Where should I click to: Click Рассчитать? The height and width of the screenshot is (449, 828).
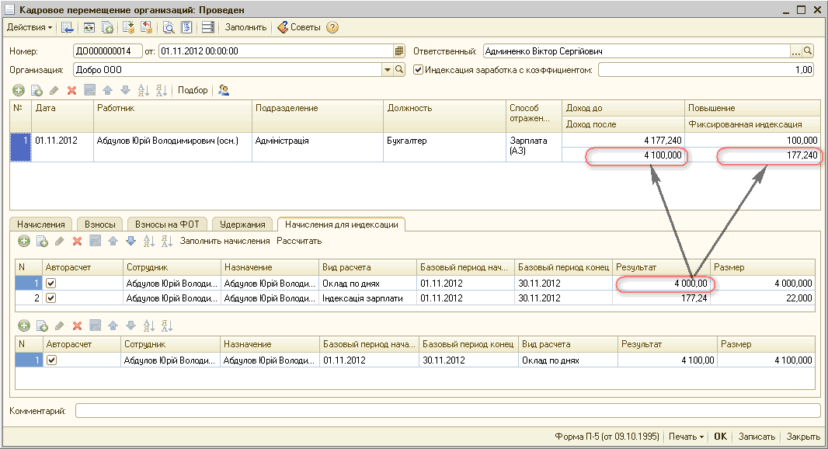299,241
